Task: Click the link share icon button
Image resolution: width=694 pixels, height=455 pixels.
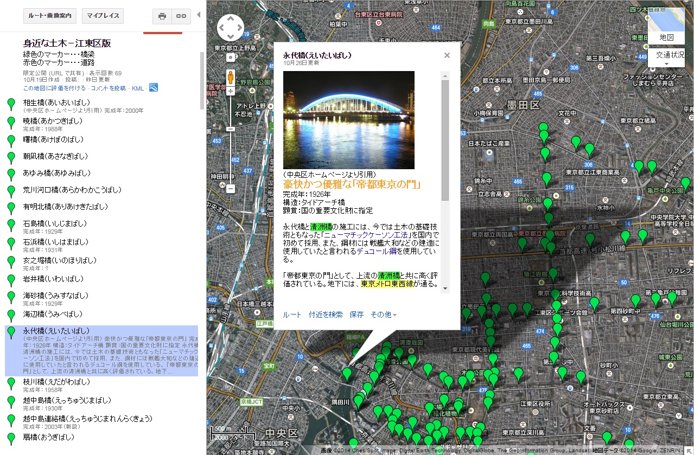Action: pyautogui.click(x=181, y=16)
